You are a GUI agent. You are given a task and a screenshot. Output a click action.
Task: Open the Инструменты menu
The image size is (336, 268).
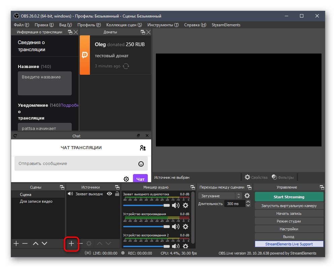(x=163, y=25)
